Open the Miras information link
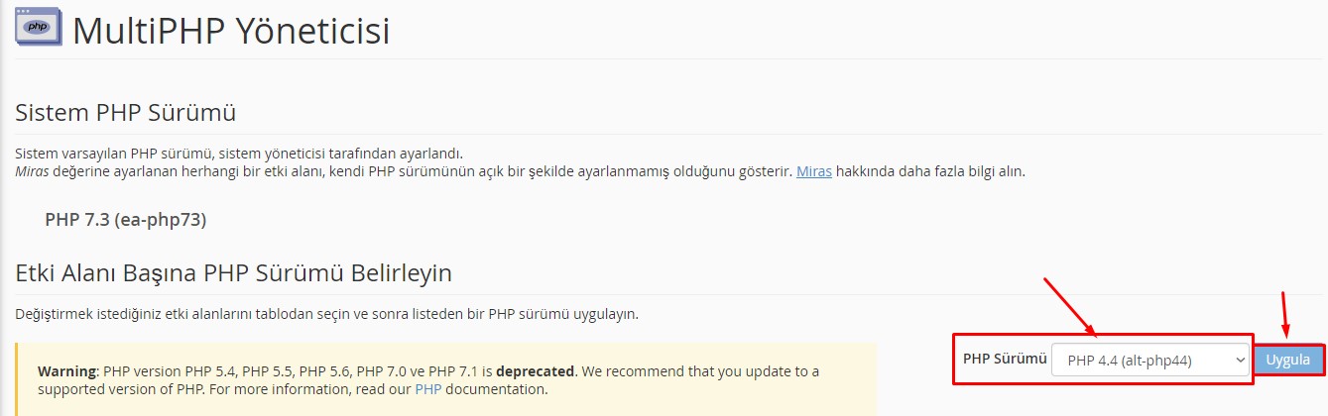 (814, 171)
